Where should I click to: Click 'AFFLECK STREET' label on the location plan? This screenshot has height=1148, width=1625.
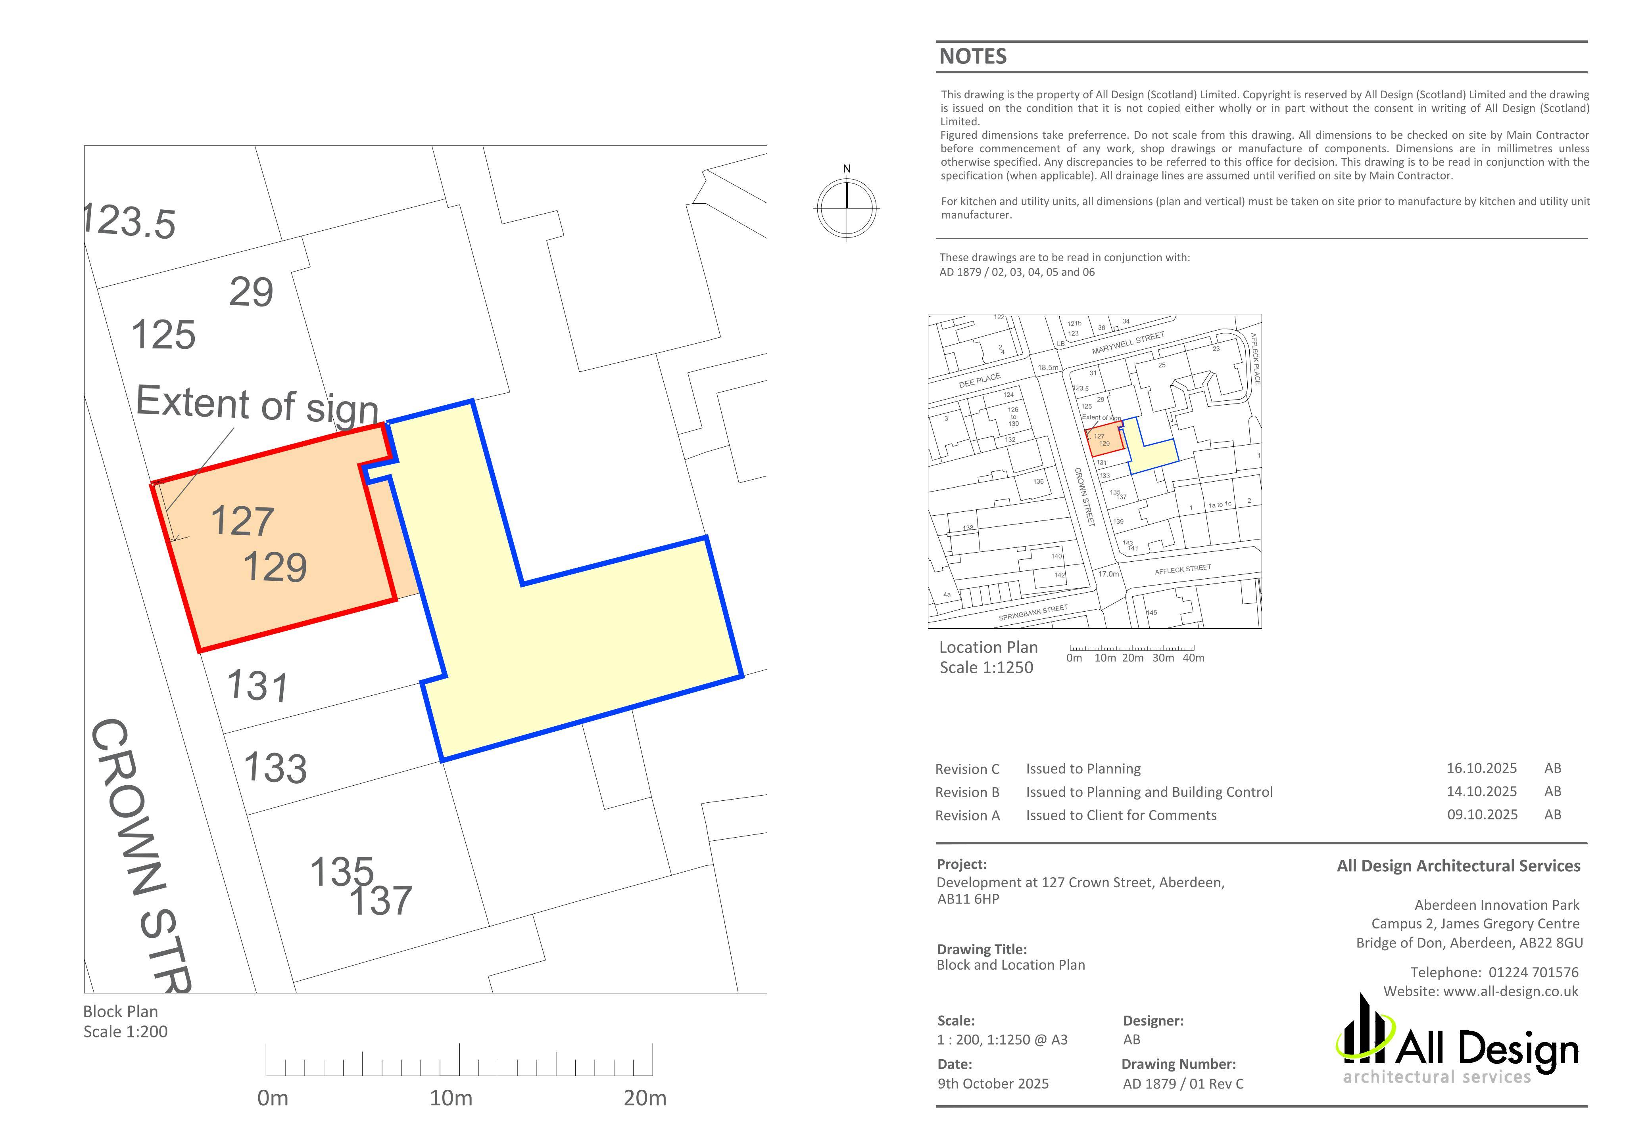(1183, 569)
